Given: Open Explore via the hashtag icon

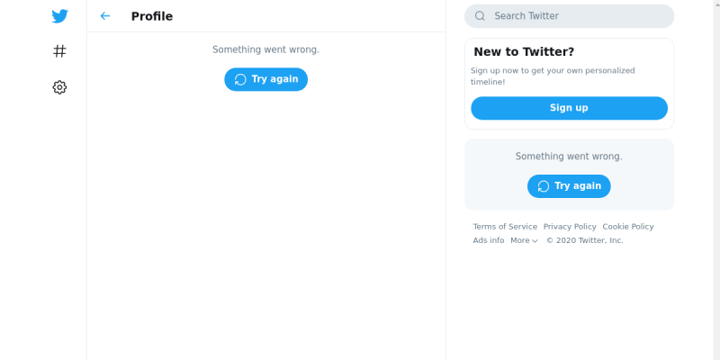Looking at the screenshot, I should click(x=59, y=51).
